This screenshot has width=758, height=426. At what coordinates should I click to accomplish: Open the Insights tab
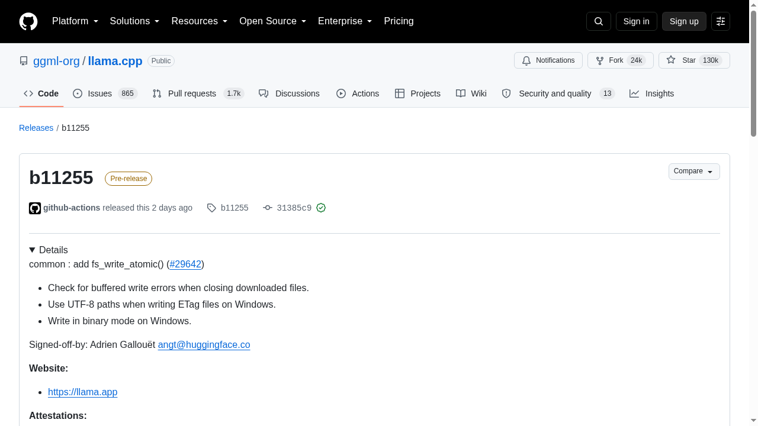tap(651, 93)
